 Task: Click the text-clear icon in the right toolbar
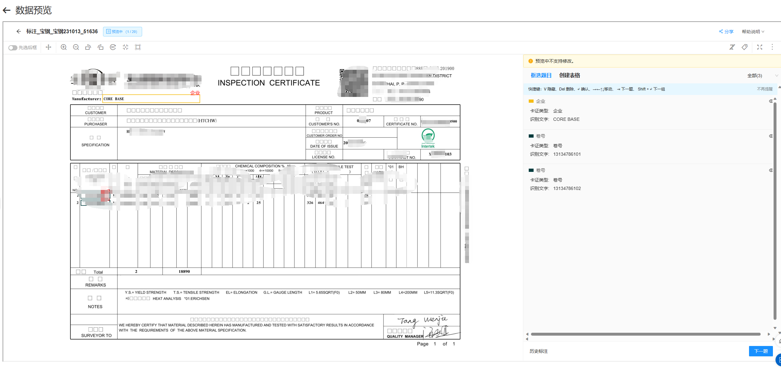pos(732,47)
